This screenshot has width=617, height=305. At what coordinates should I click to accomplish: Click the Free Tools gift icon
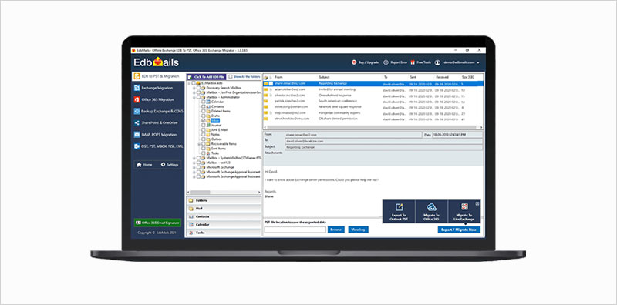point(413,62)
